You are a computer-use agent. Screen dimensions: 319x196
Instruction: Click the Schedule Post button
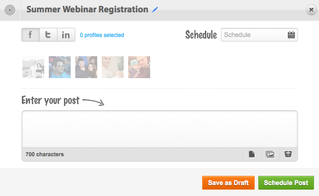click(x=286, y=183)
